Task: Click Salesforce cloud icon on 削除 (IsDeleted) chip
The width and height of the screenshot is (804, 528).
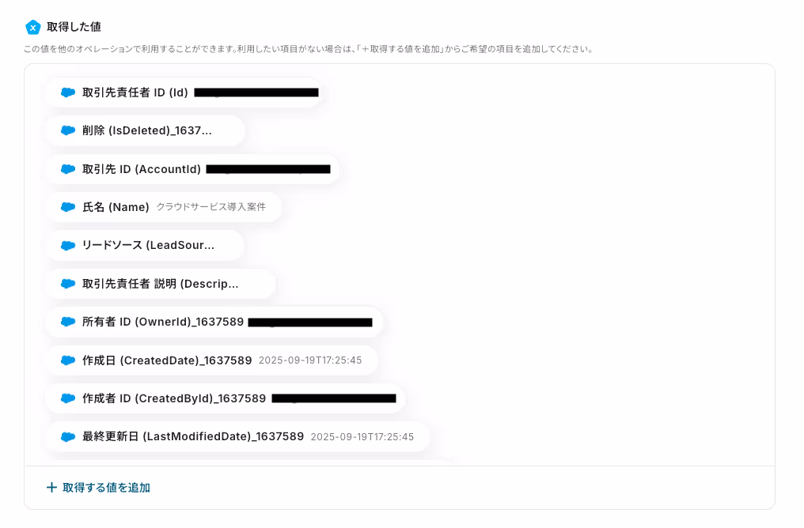Action: (x=68, y=130)
